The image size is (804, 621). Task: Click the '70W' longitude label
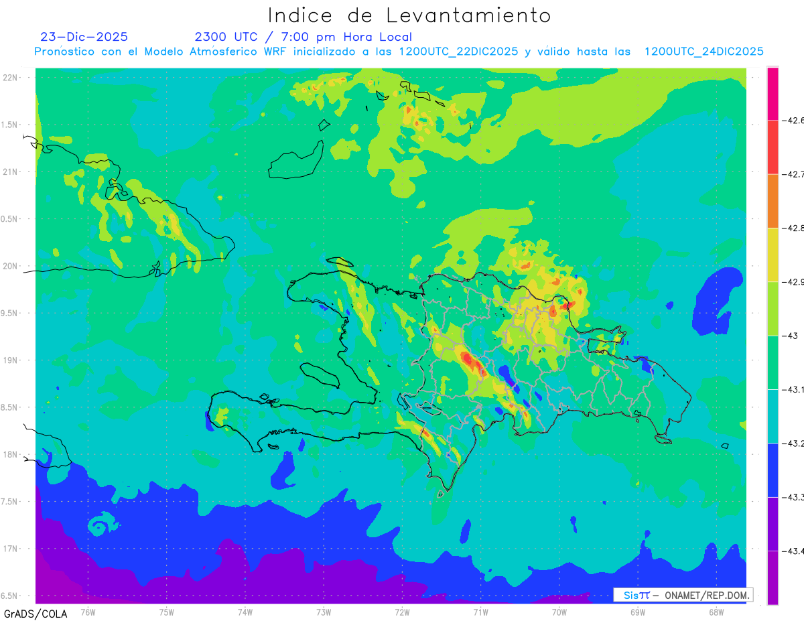559,612
